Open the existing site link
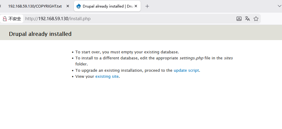Screen dimensions: 282x129 [x=107, y=77]
